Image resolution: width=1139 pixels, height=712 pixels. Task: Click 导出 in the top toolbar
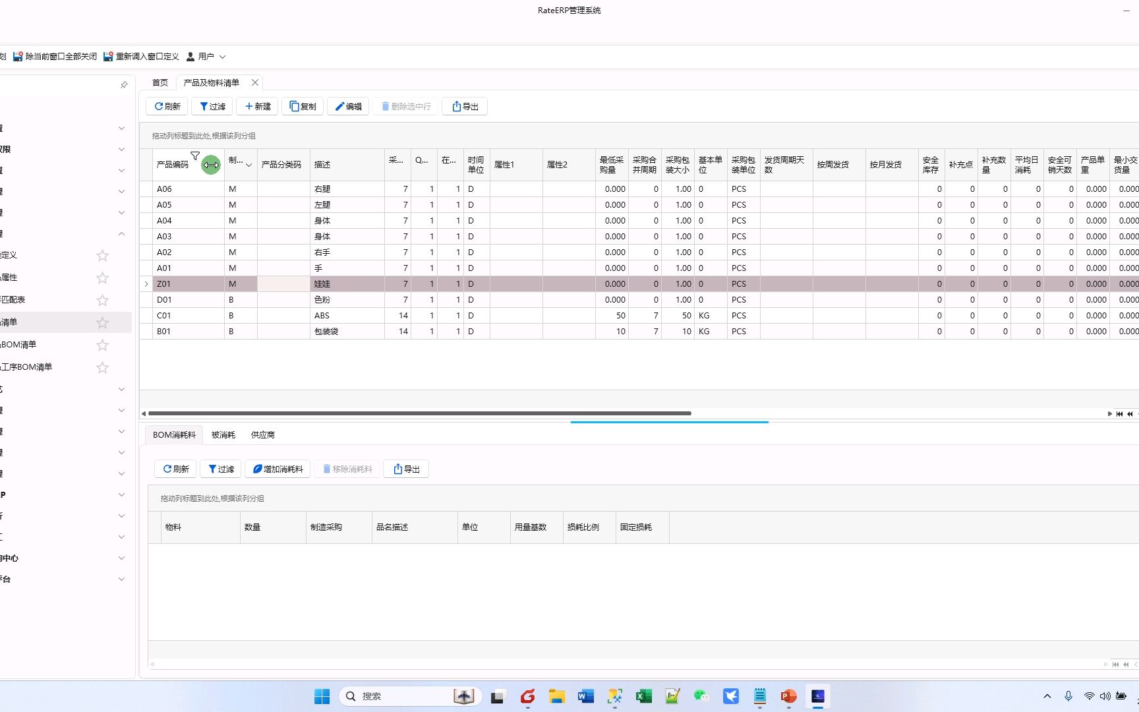click(465, 106)
